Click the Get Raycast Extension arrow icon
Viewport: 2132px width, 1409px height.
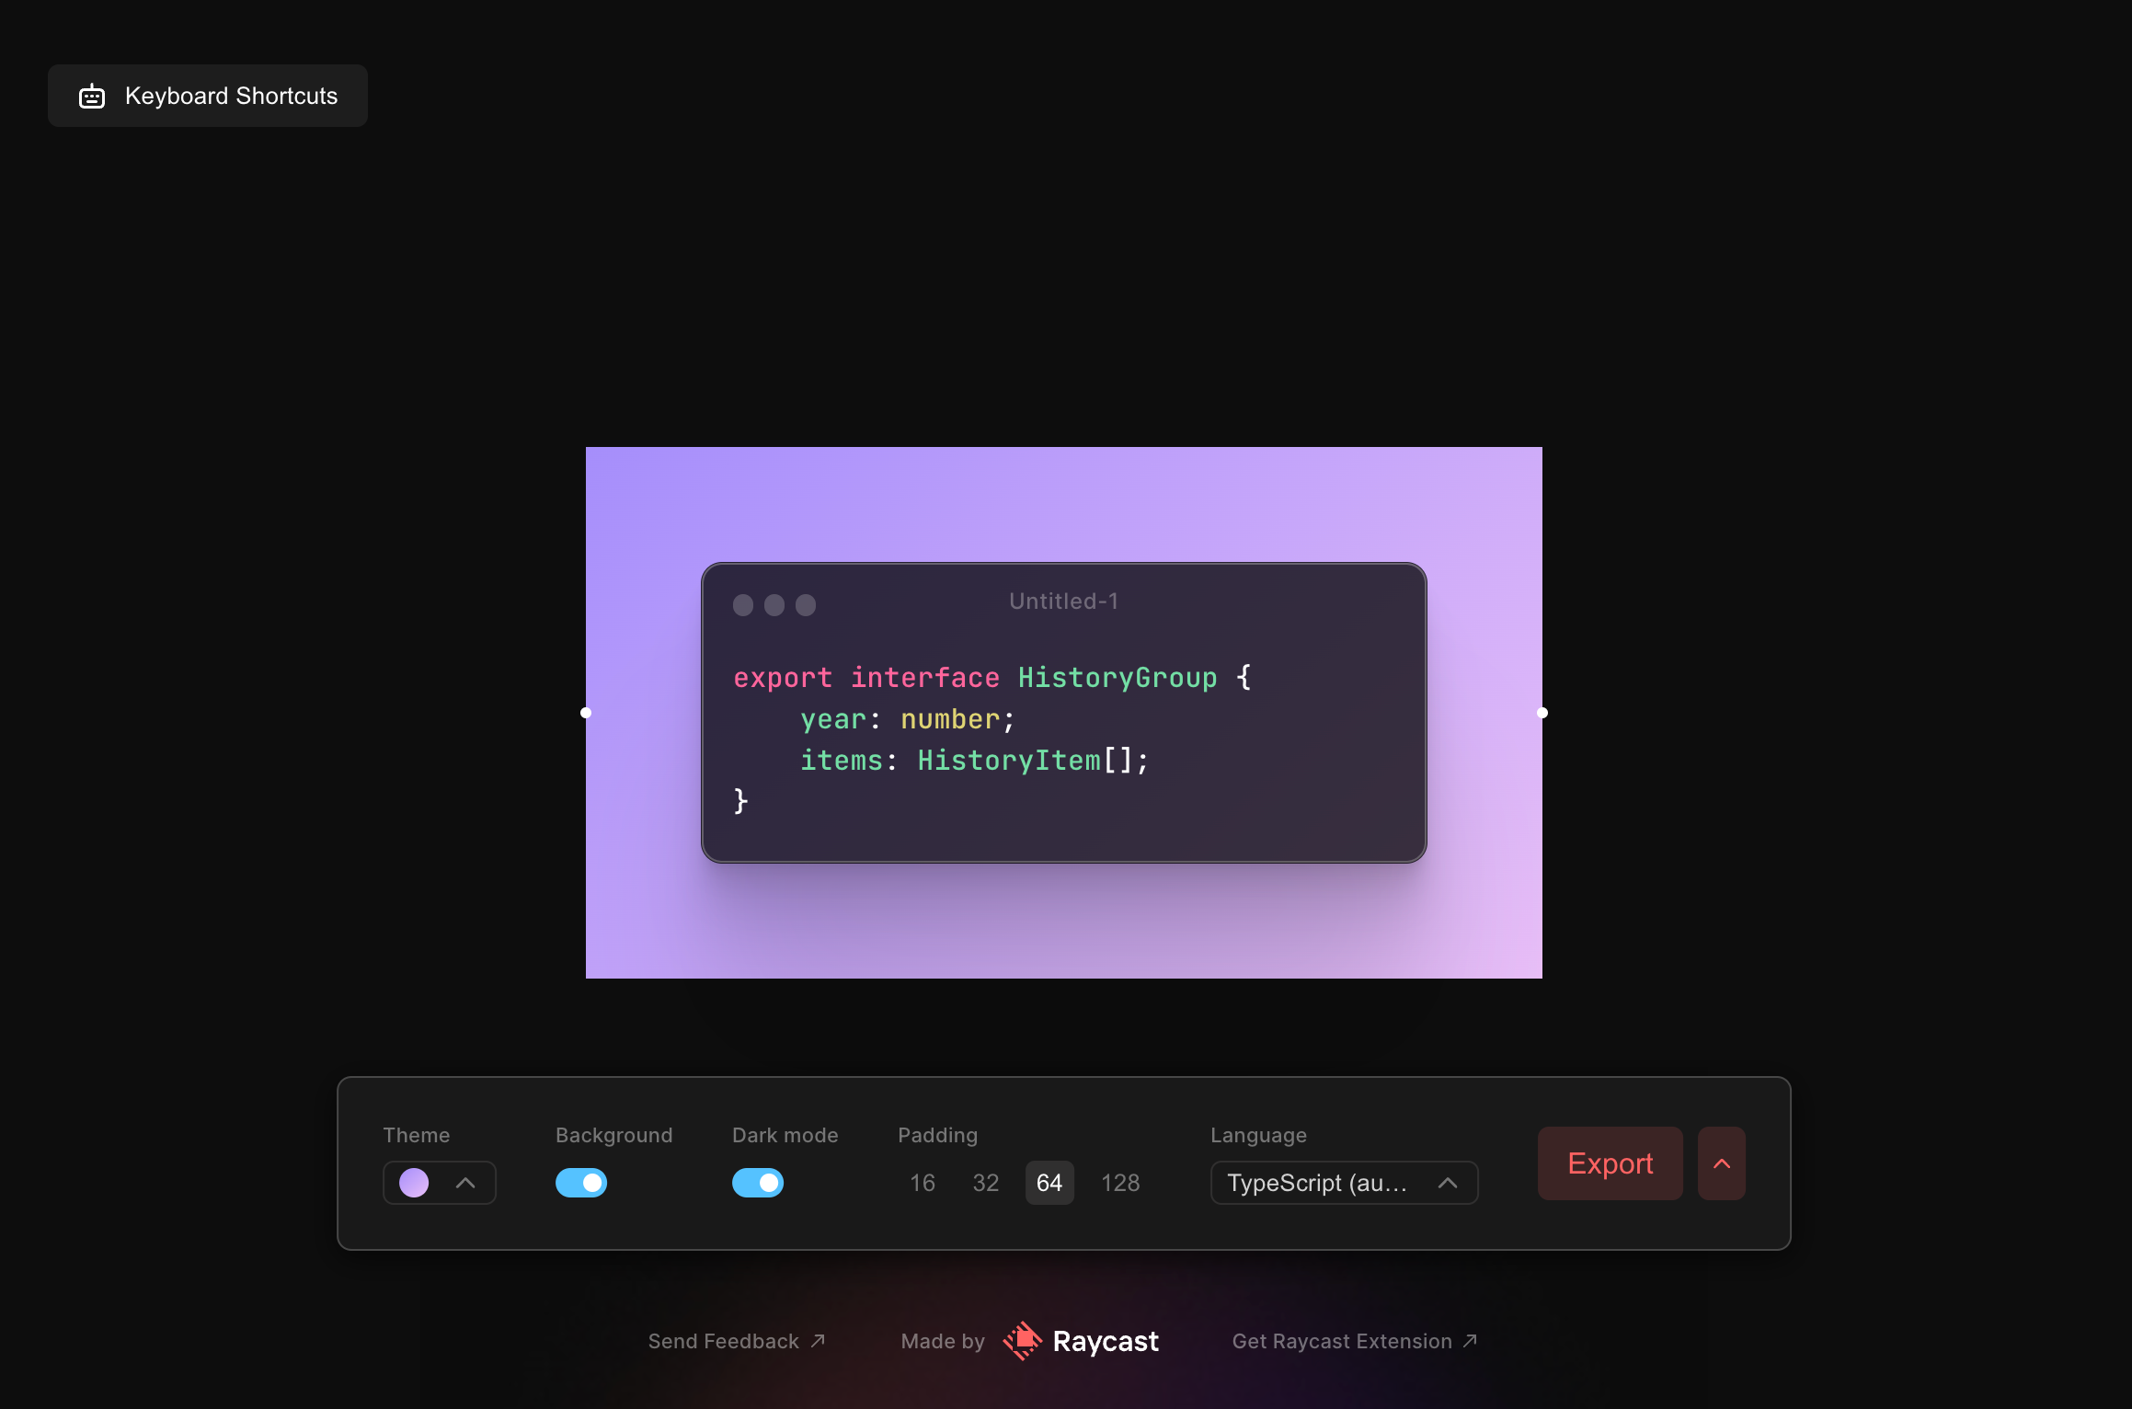click(x=1470, y=1341)
